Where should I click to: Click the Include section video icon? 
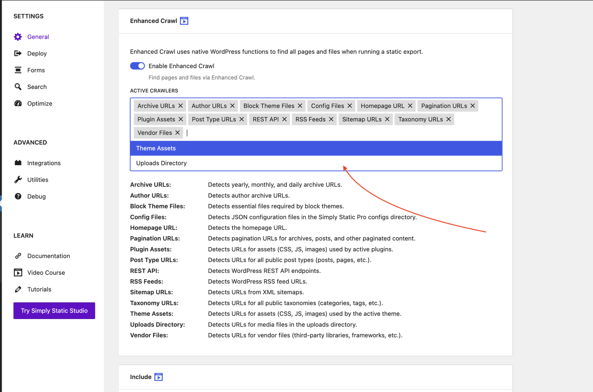click(159, 377)
